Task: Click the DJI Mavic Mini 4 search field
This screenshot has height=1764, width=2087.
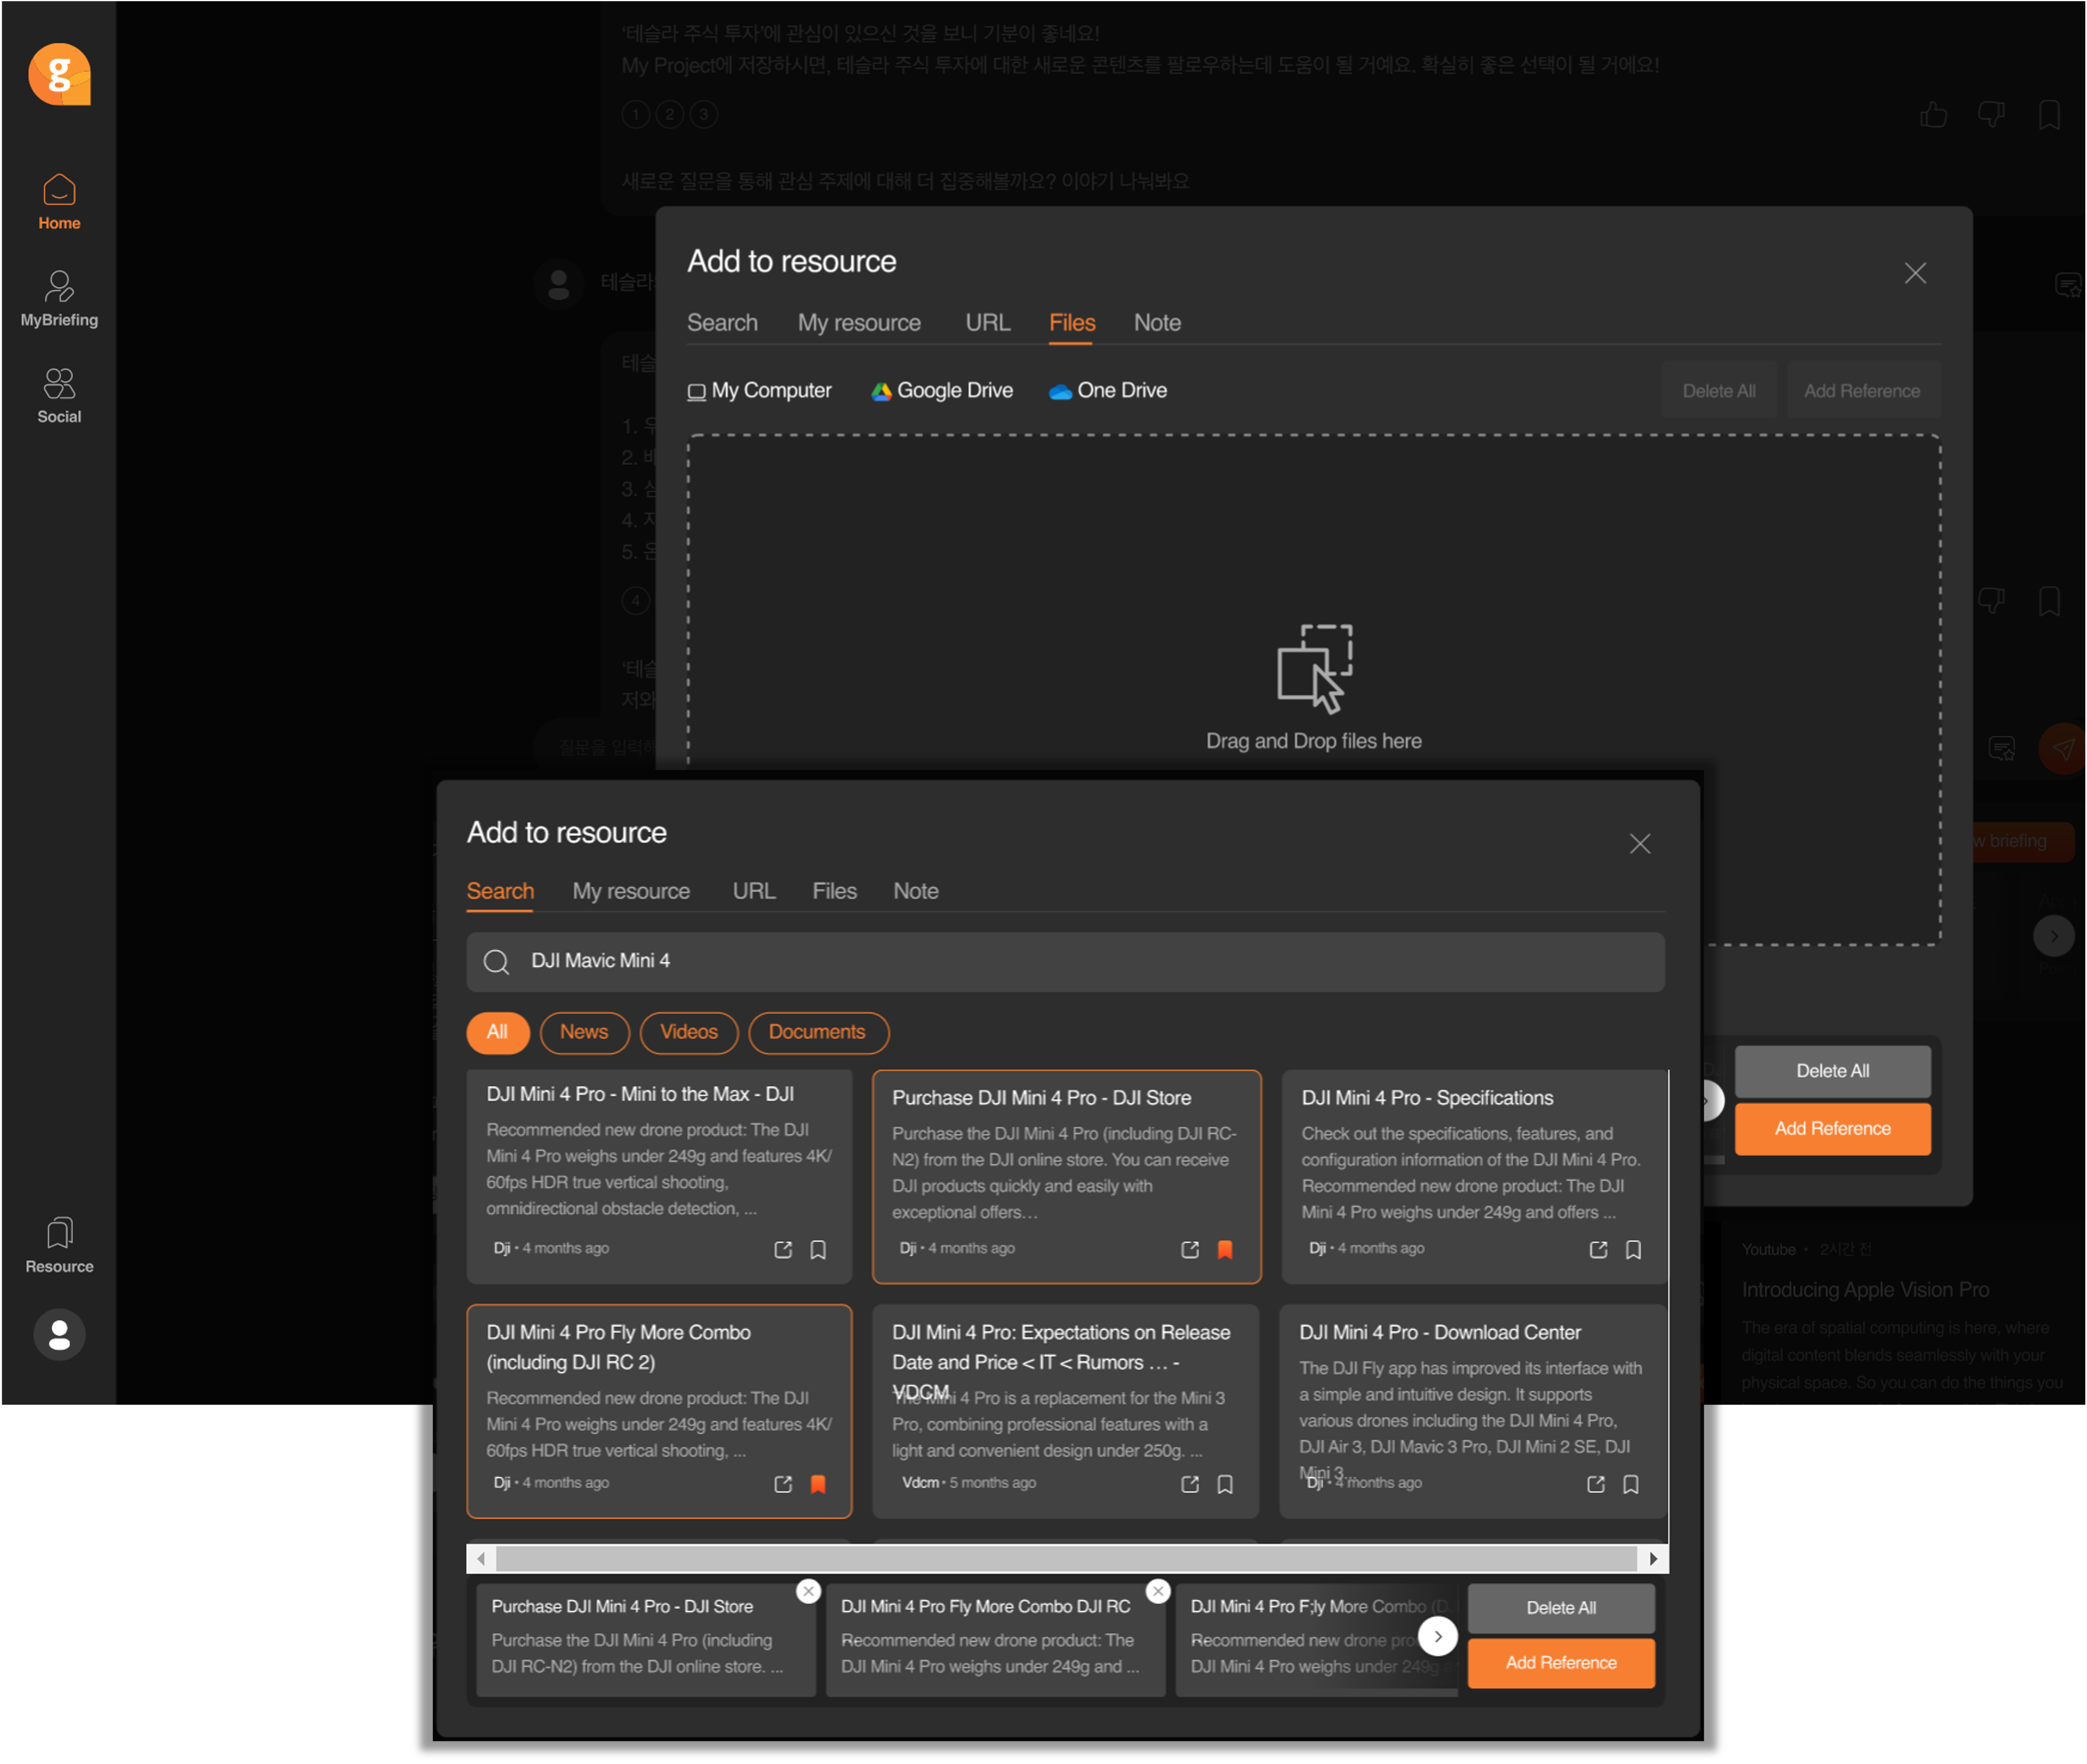Action: click(x=1065, y=961)
